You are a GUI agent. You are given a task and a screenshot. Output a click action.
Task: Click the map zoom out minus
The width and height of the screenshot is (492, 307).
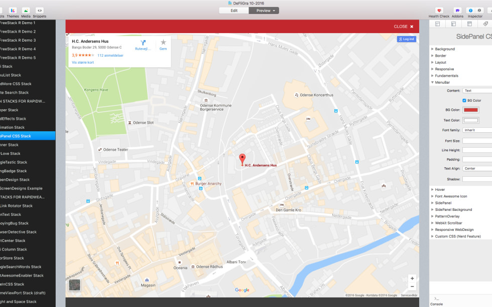click(x=412, y=286)
